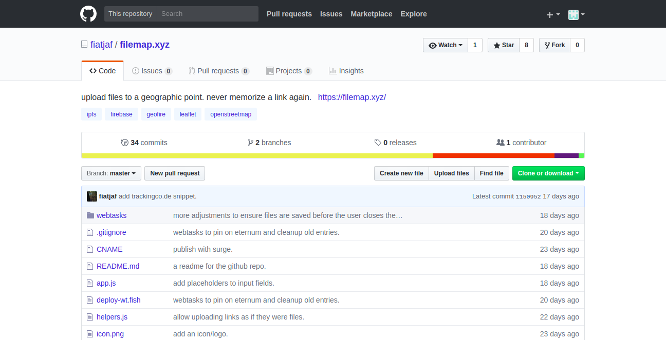666x340 pixels.
Task: View the 0 releases
Action: [396, 143]
